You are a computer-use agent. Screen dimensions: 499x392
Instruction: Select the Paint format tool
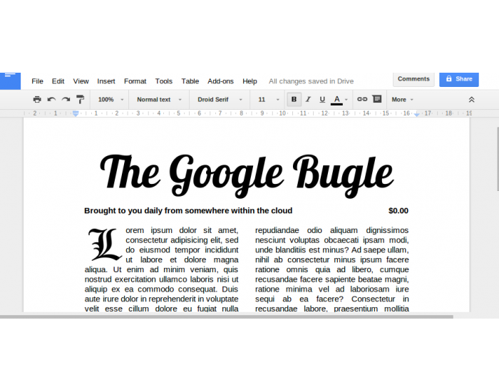coord(80,100)
